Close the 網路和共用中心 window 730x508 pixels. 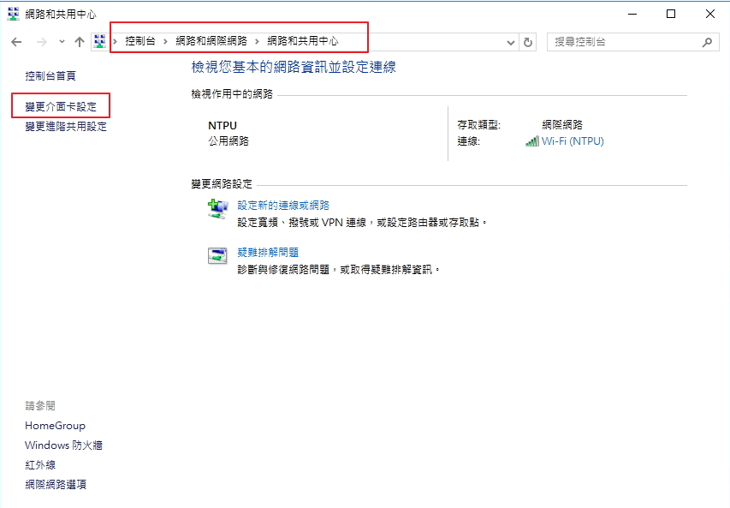click(x=710, y=14)
